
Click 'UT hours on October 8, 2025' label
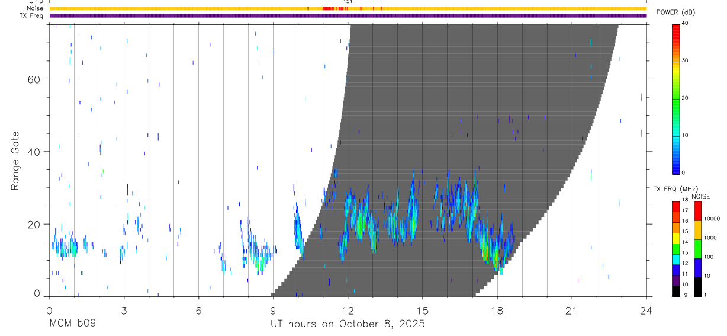348,324
